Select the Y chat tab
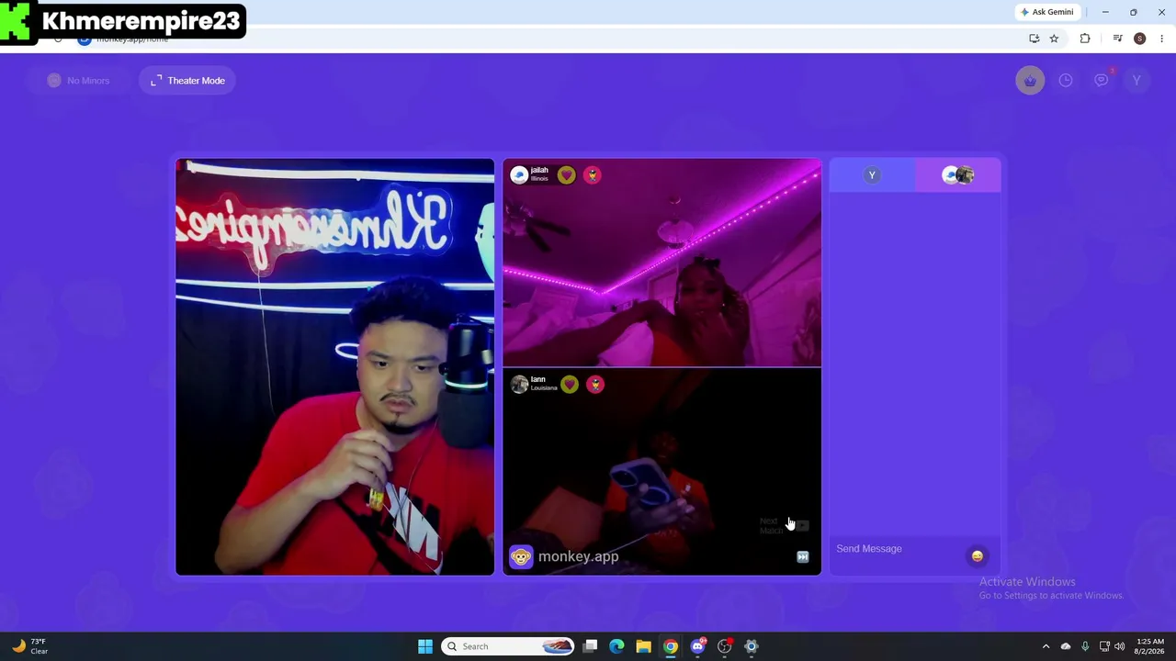 [x=872, y=175]
